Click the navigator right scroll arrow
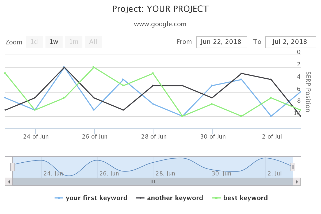Image resolution: width=321 pixels, height=214 pixels. 297,182
